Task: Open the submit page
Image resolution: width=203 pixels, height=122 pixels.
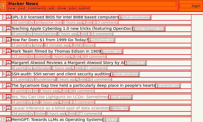Action: point(84,8)
